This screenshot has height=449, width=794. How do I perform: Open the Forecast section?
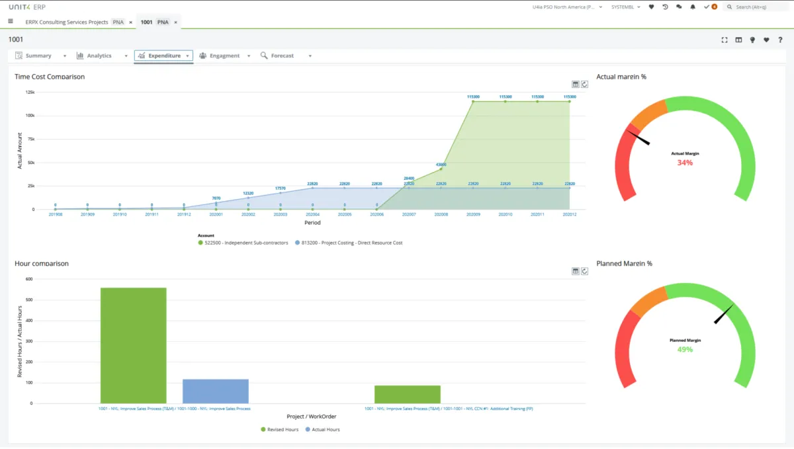(x=282, y=56)
